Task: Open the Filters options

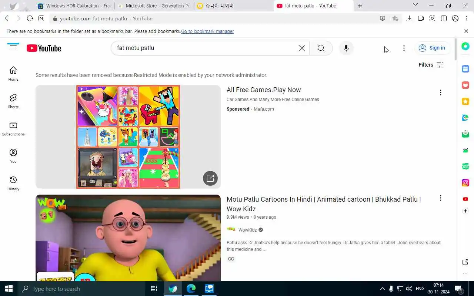Action: pos(431,65)
